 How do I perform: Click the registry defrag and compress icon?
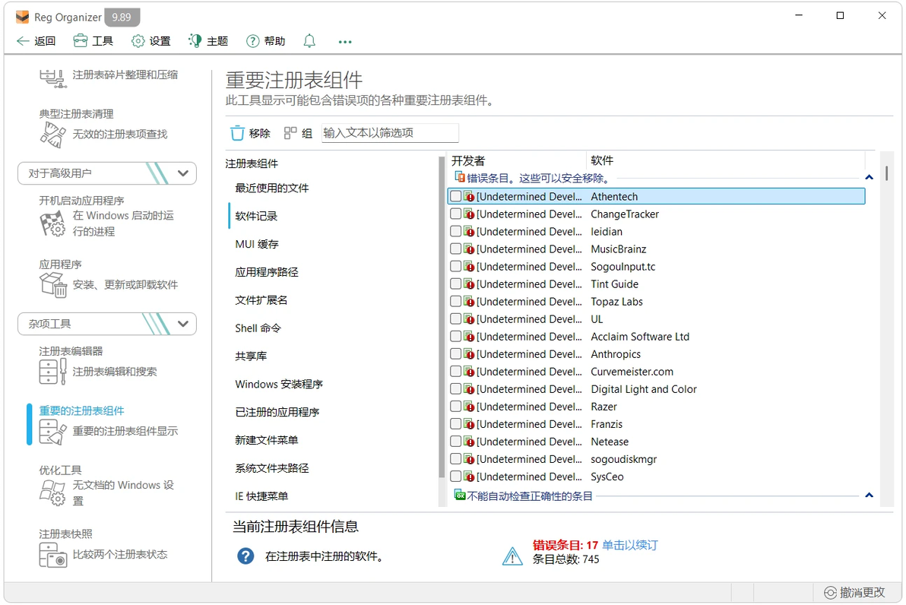[52, 78]
